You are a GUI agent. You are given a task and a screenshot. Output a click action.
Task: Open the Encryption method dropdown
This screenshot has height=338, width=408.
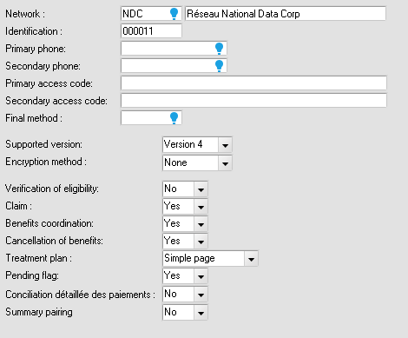pos(225,163)
